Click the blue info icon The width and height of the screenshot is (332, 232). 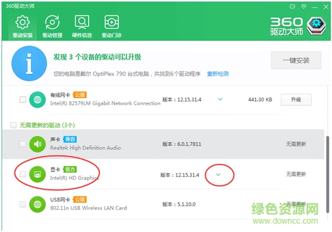tap(29, 63)
